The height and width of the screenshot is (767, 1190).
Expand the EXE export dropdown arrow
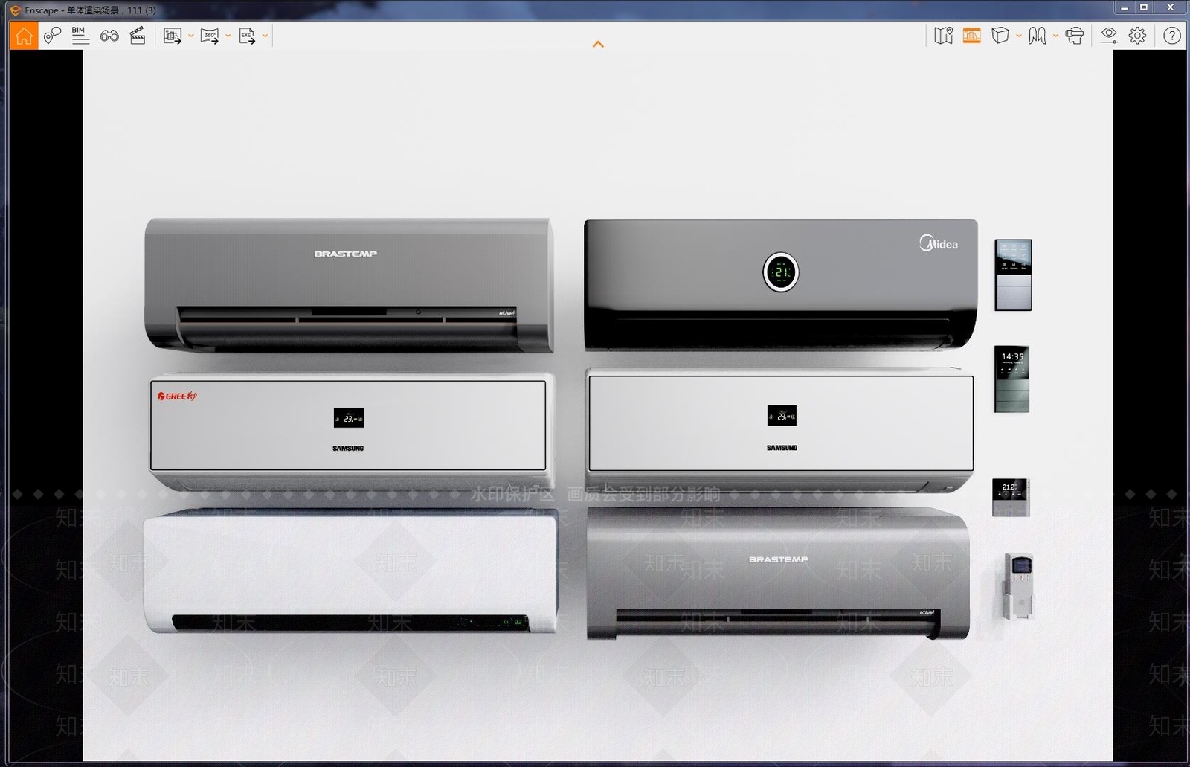(265, 36)
